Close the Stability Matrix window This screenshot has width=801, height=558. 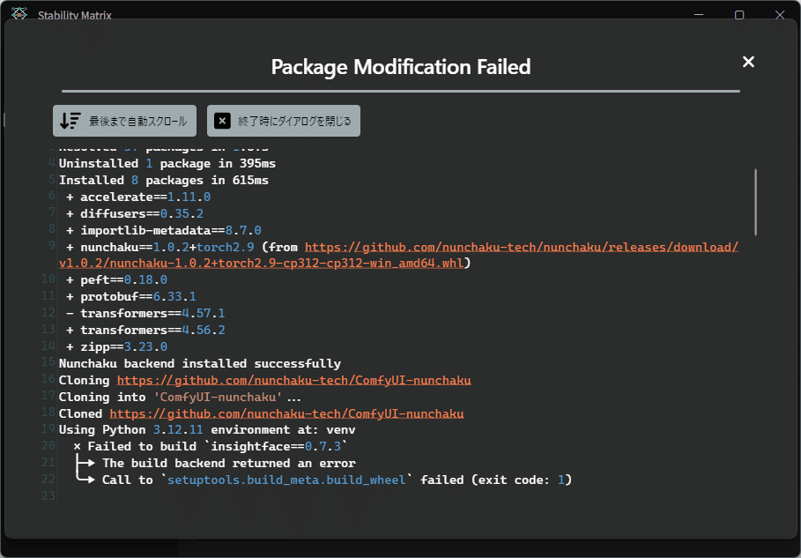coord(779,15)
